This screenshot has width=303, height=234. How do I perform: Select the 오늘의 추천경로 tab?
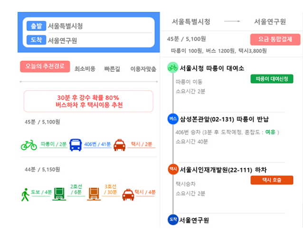45,67
